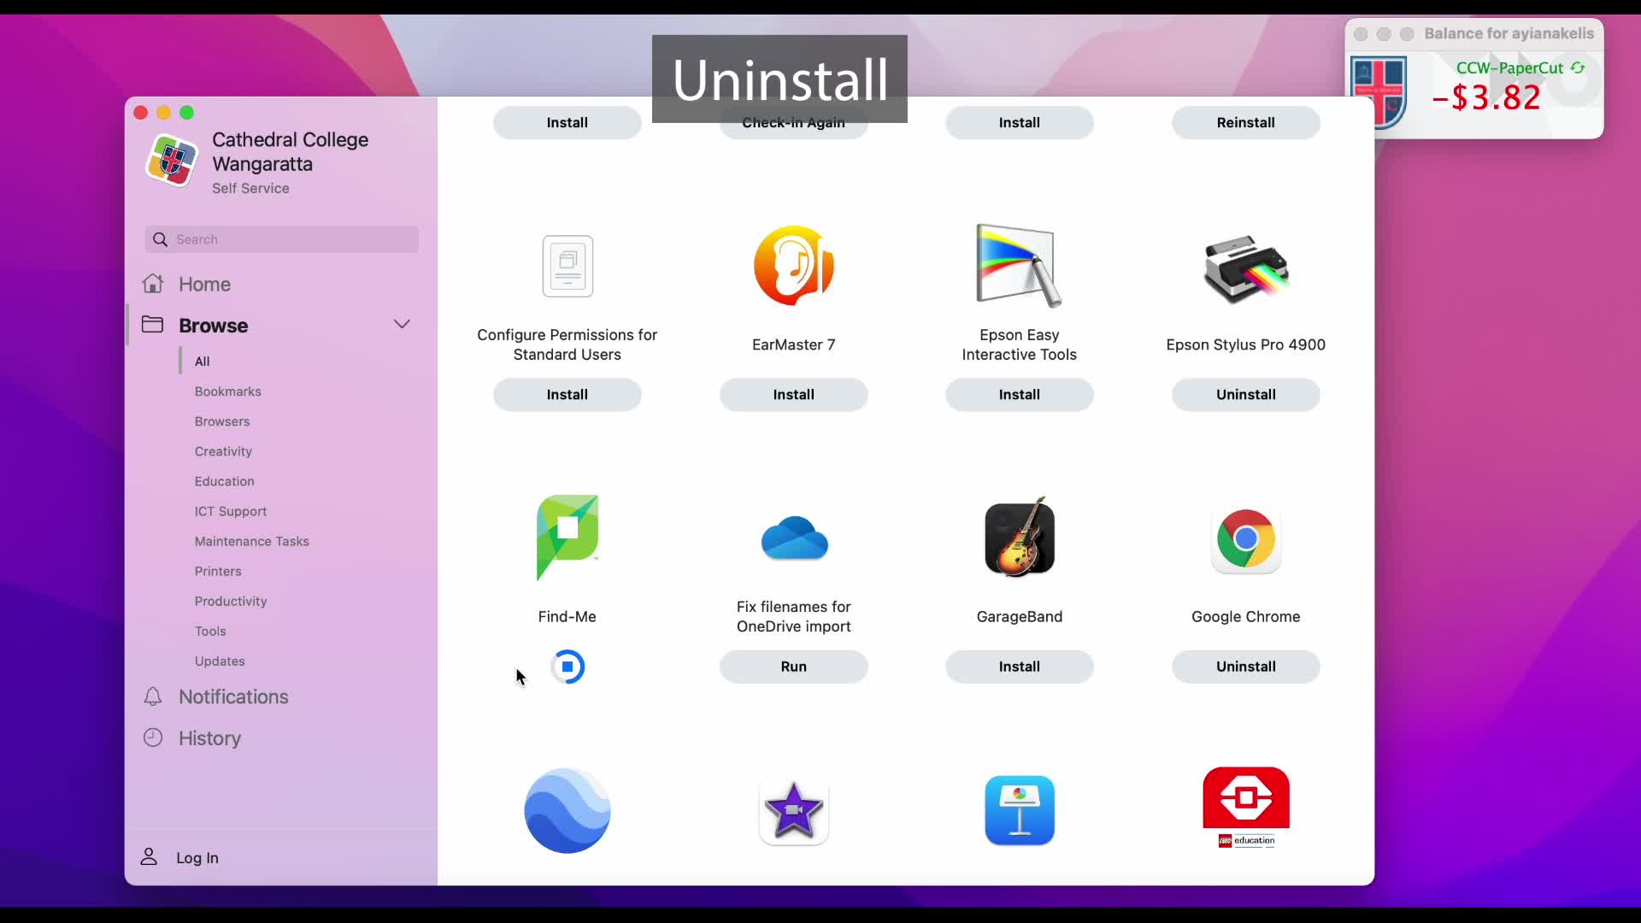The height and width of the screenshot is (923, 1641).
Task: Click the Find-Me app title
Action: (568, 616)
